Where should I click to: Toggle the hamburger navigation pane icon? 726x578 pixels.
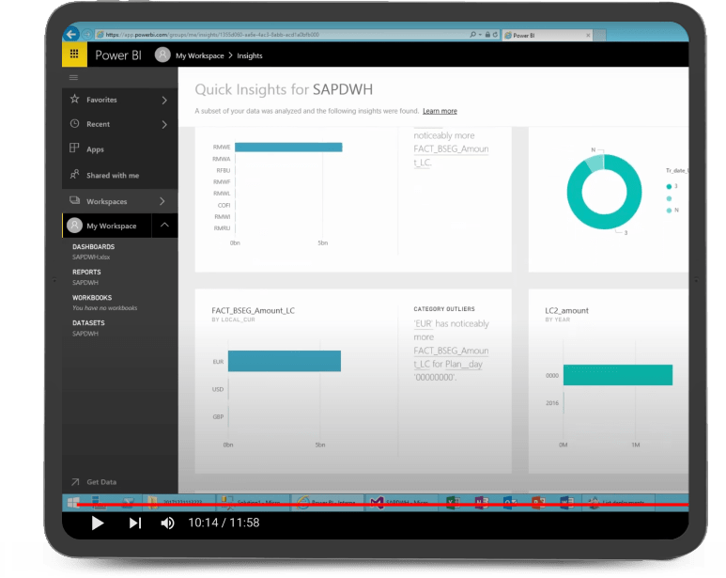(x=73, y=77)
